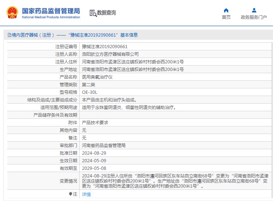Click the 其他内容 value 无

coord(84,130)
